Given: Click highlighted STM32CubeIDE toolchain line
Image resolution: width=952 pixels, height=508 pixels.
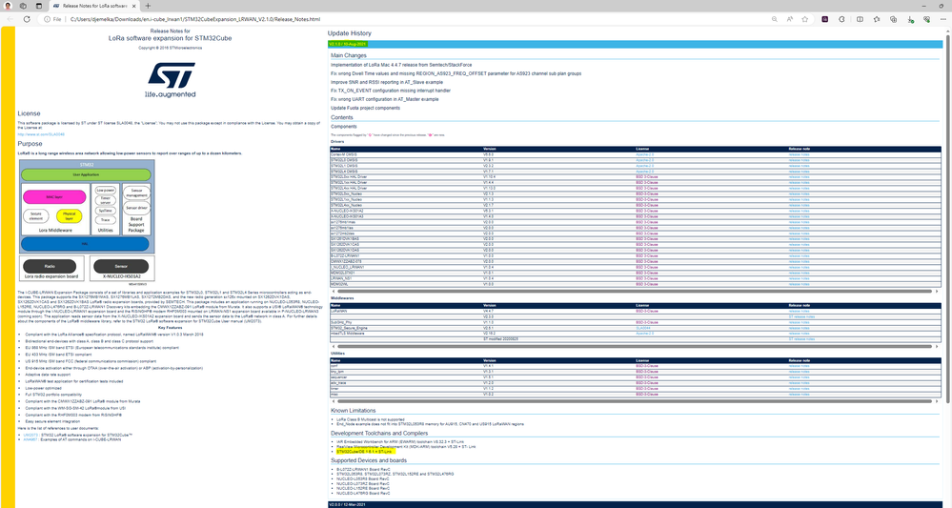Looking at the screenshot, I should 364,452.
